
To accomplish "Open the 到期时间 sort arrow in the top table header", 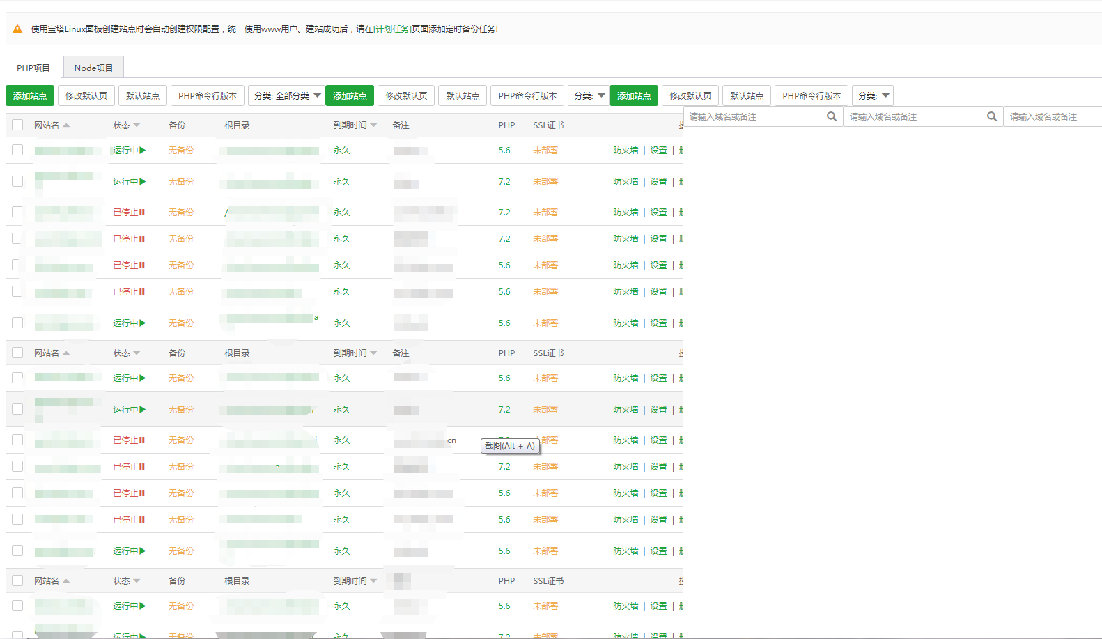I will (x=373, y=125).
